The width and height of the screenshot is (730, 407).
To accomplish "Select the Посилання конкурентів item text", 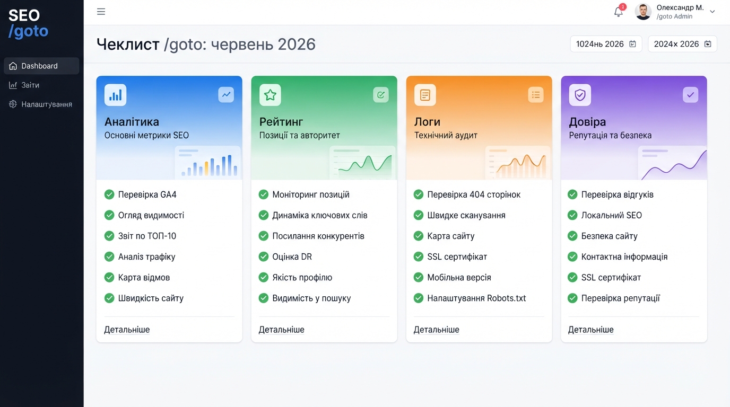I will click(318, 236).
